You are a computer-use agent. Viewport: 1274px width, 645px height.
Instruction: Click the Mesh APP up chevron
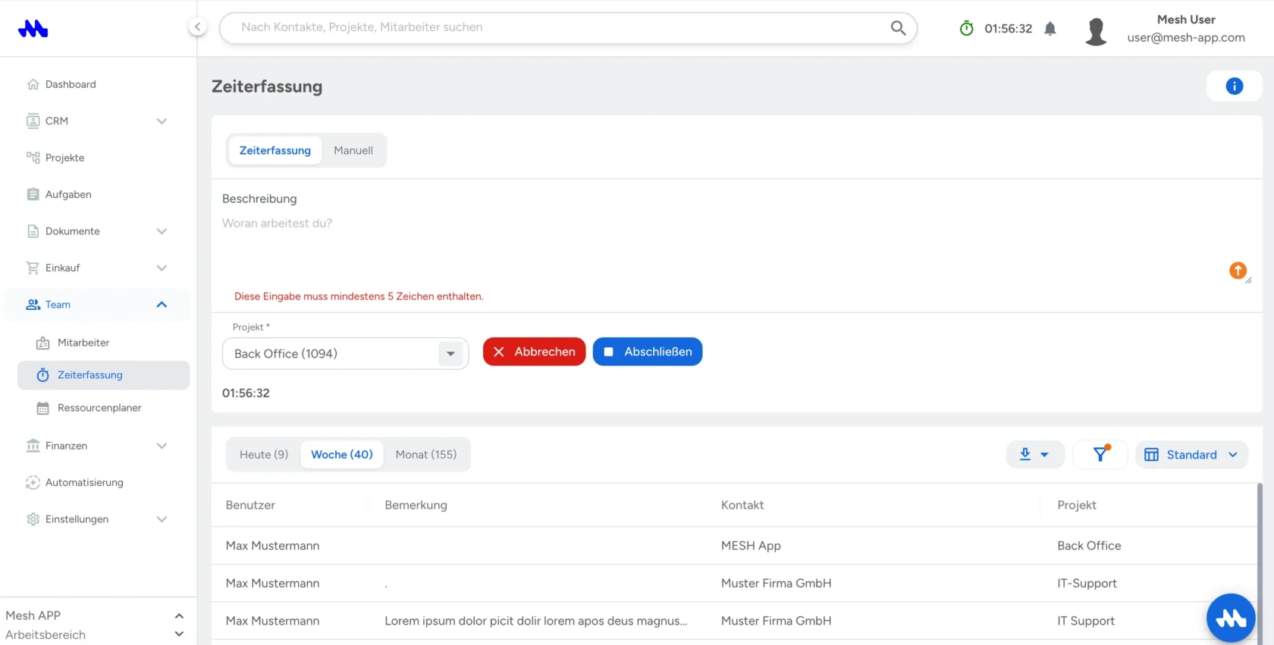(179, 616)
